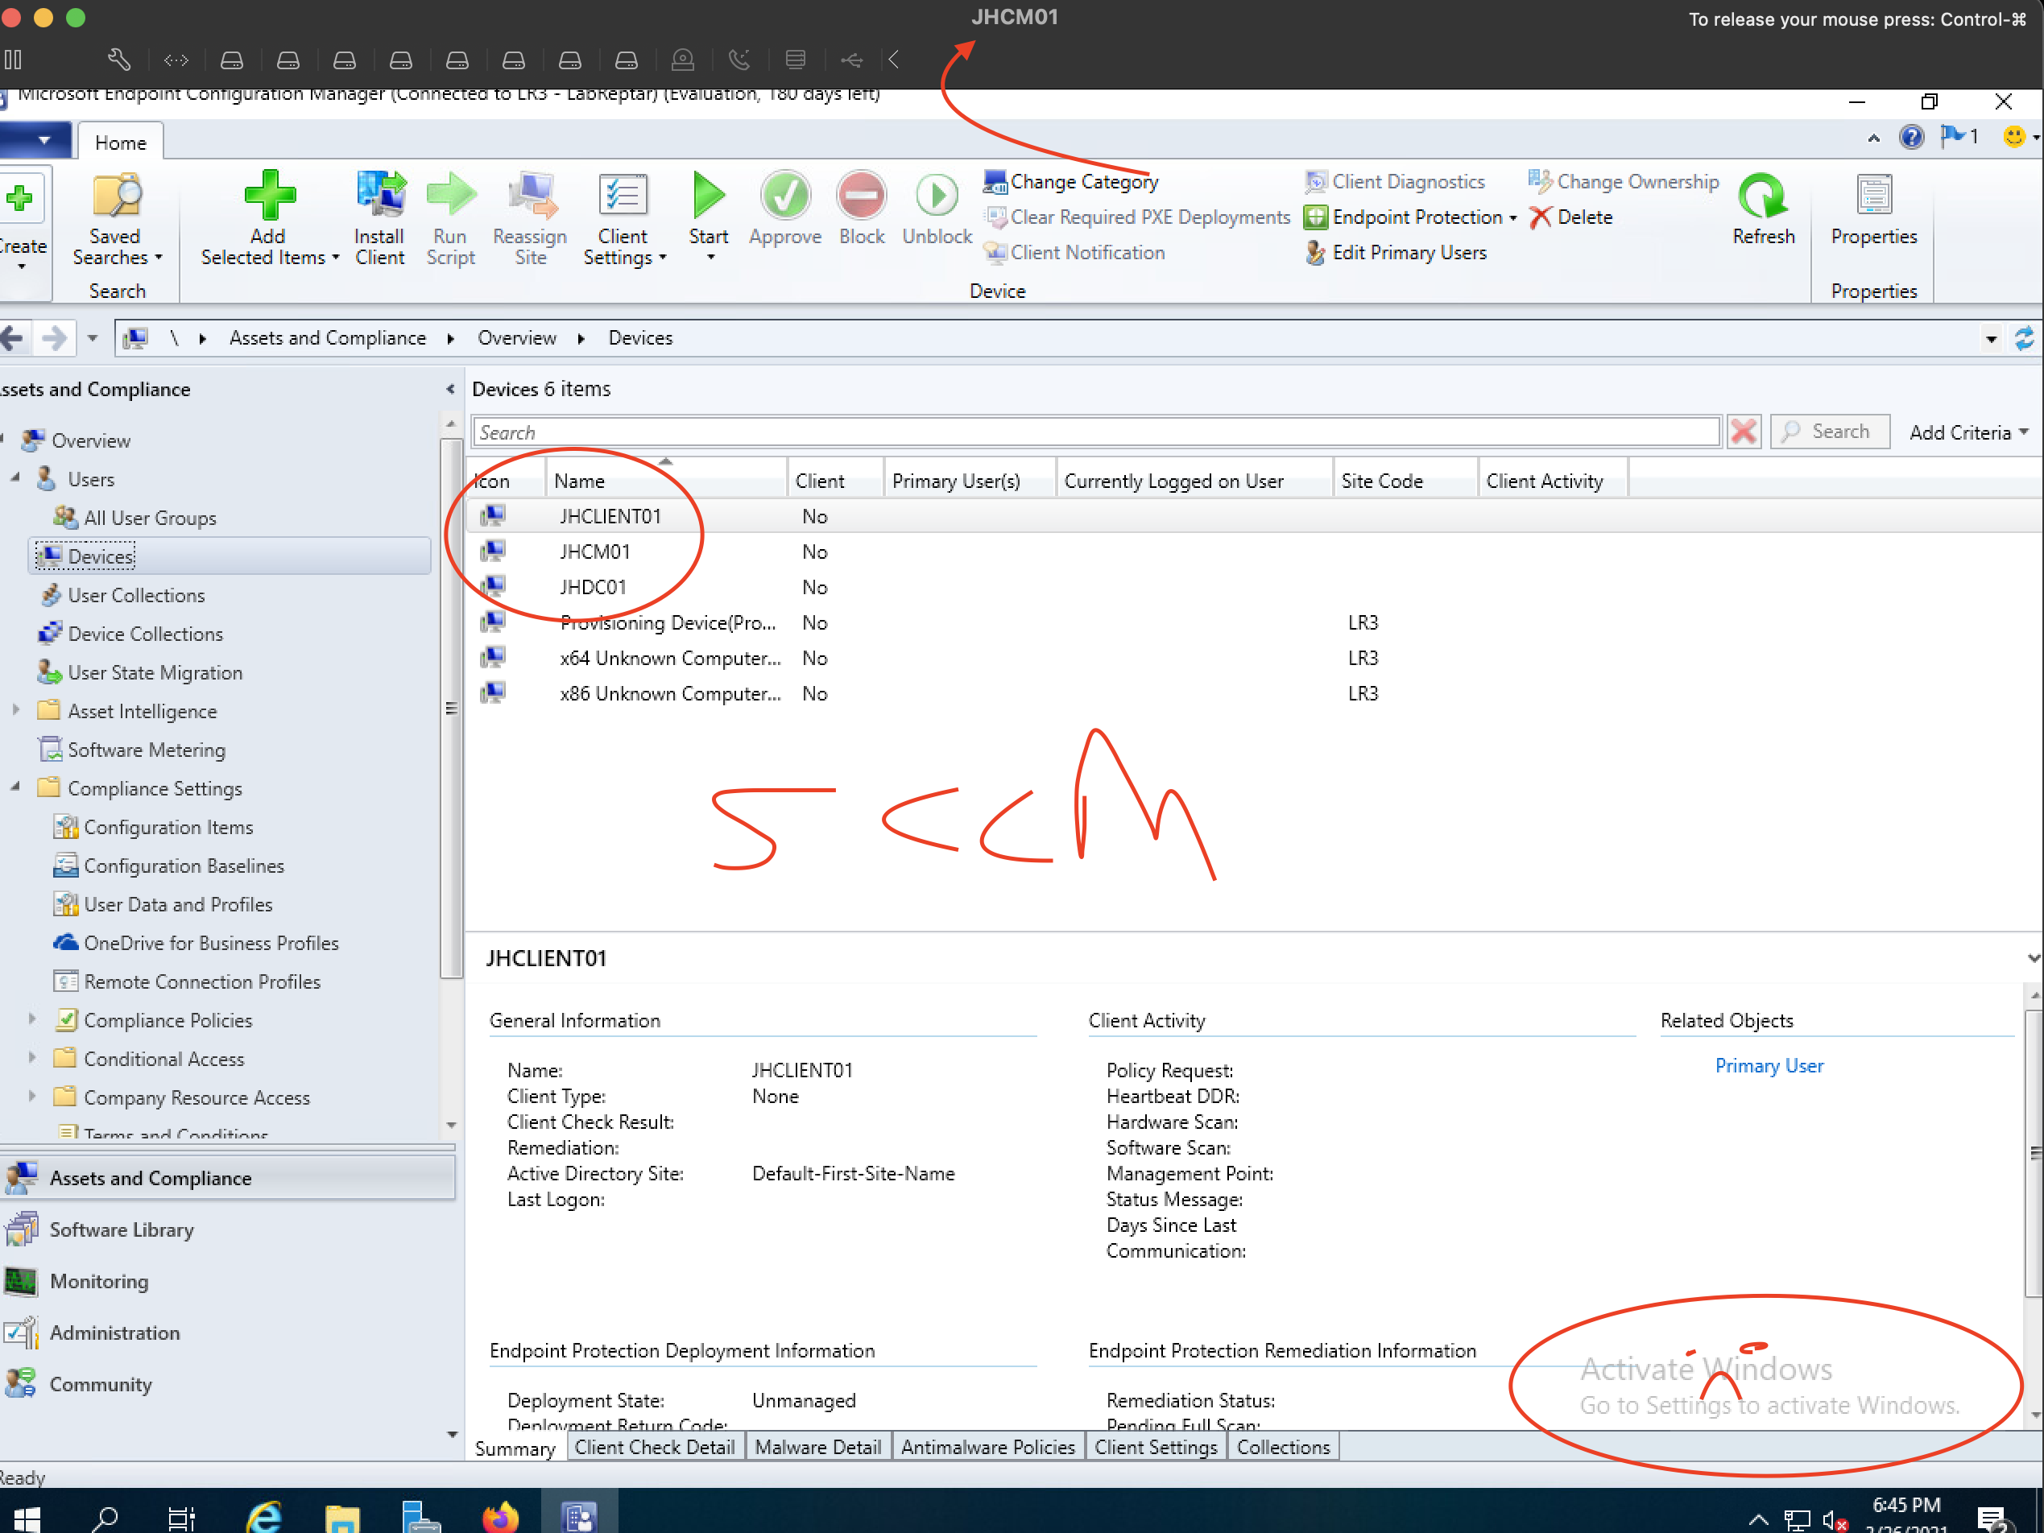Open the Antimalware Policies tab
The image size is (2044, 1533).
tap(988, 1447)
